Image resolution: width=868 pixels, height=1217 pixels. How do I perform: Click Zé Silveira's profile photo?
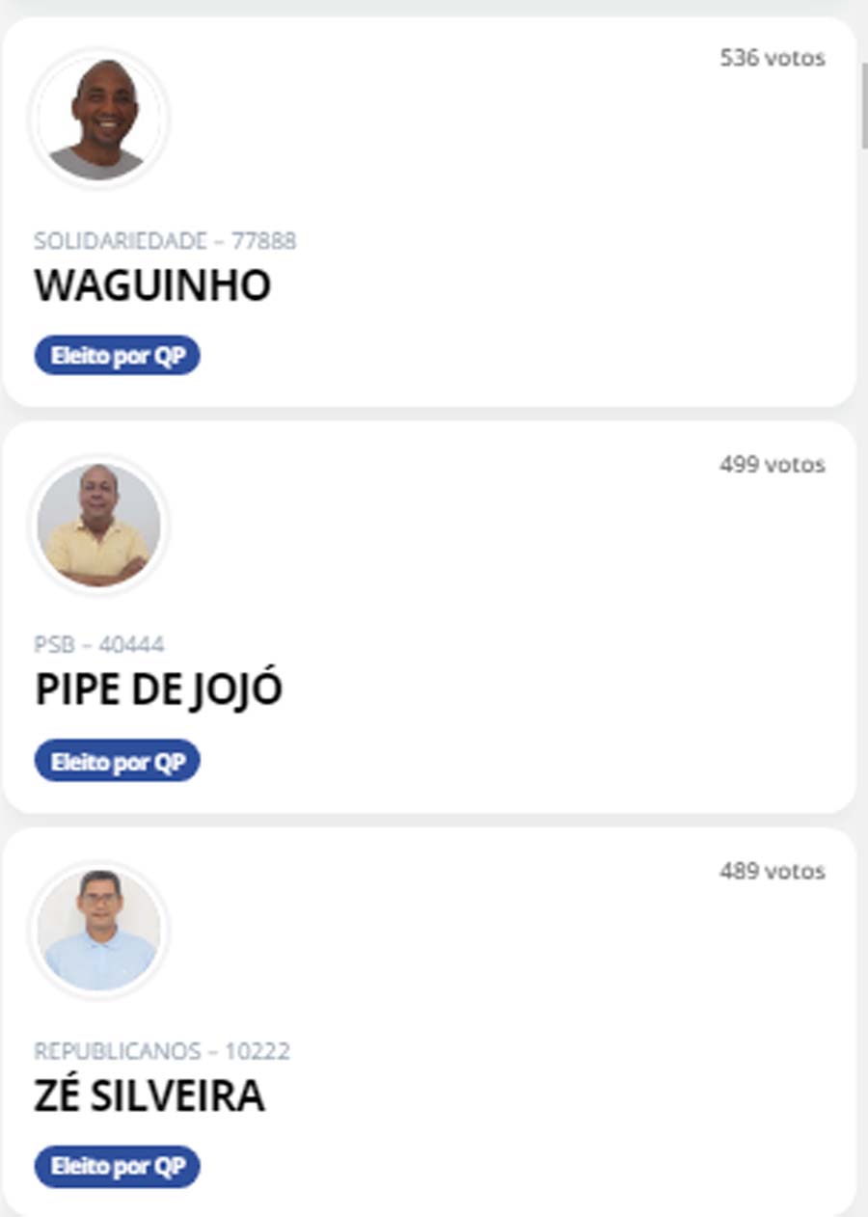[99, 931]
